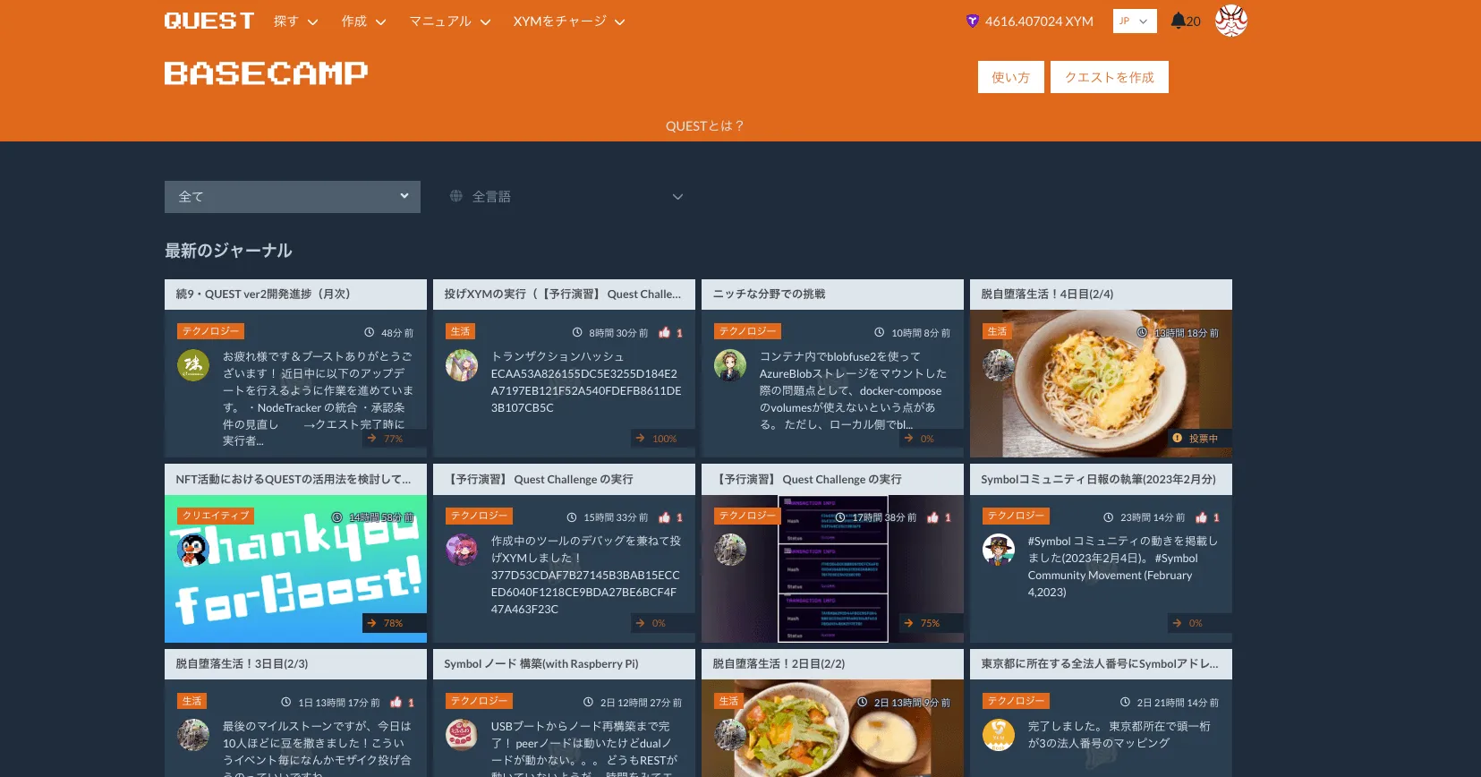The width and height of the screenshot is (1481, 777).
Task: Click thumbs-up on Symbolコミュニティ日報 journal
Action: click(1201, 517)
